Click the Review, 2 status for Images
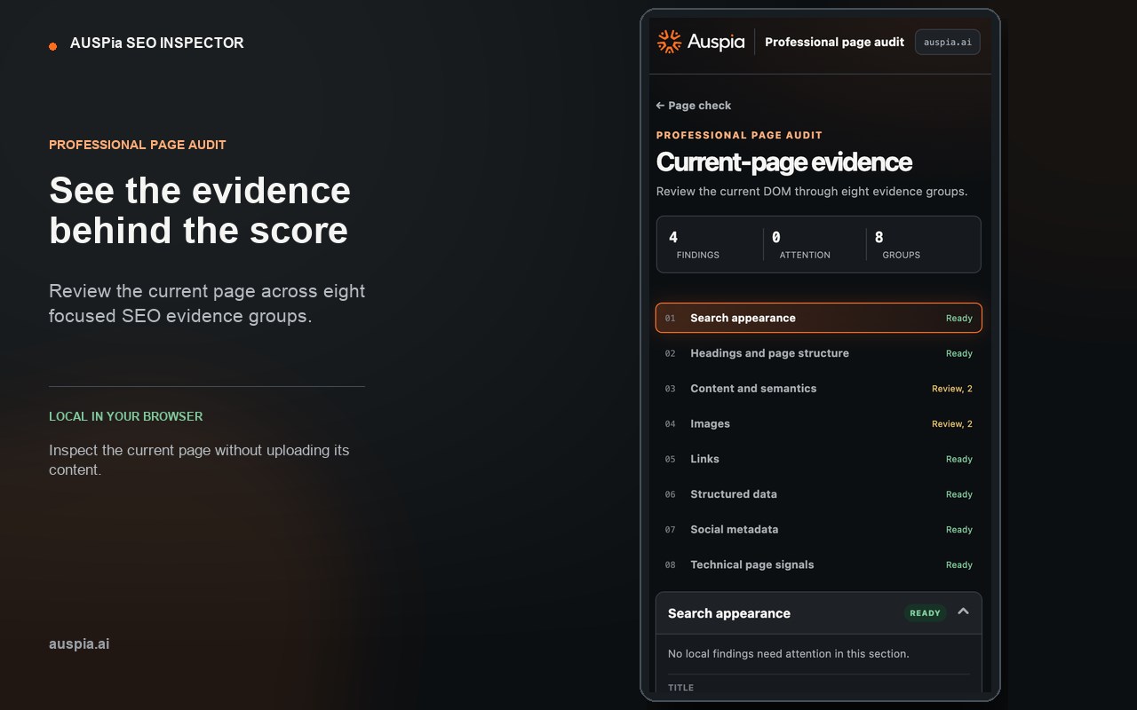The image size is (1137, 710). (952, 423)
